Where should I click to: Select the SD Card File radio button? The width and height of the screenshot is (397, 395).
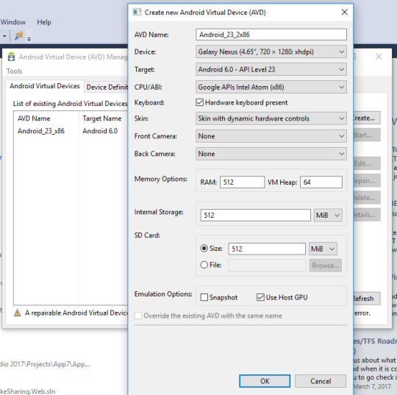(204, 265)
